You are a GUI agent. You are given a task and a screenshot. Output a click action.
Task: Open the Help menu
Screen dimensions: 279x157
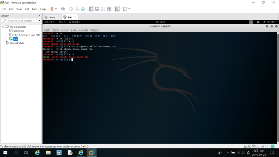43,9
